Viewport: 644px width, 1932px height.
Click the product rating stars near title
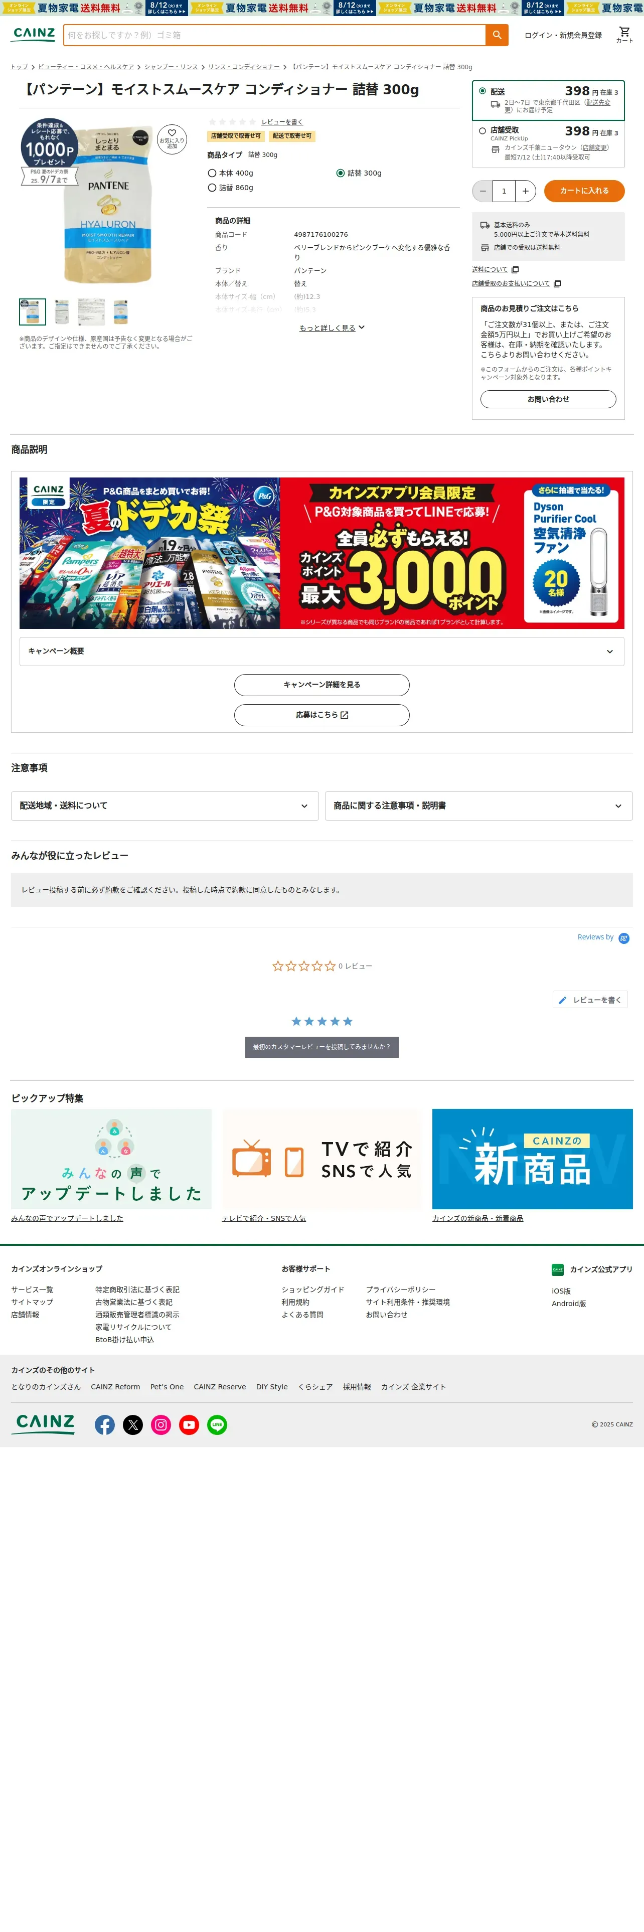[x=232, y=122]
